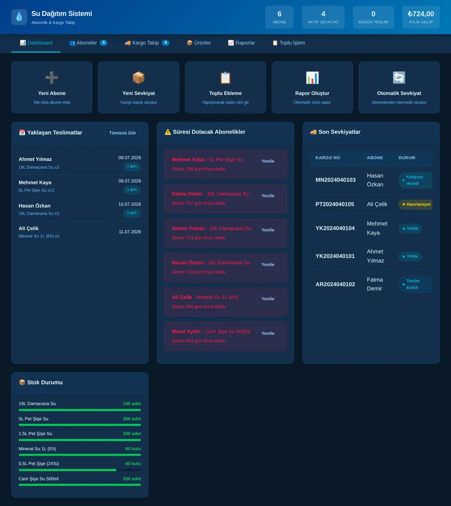Click the calendar icon beside Yaklaşan Teslimatlar
451x506 pixels.
coord(22,133)
